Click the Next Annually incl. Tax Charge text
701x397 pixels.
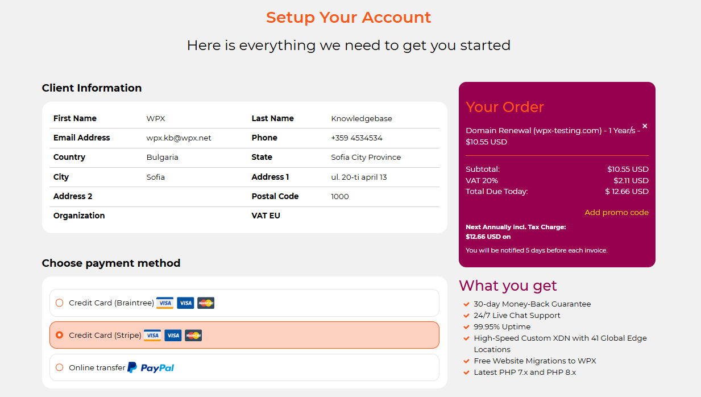516,232
